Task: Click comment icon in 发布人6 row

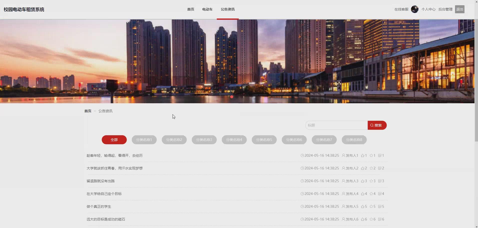Action: pos(380,219)
